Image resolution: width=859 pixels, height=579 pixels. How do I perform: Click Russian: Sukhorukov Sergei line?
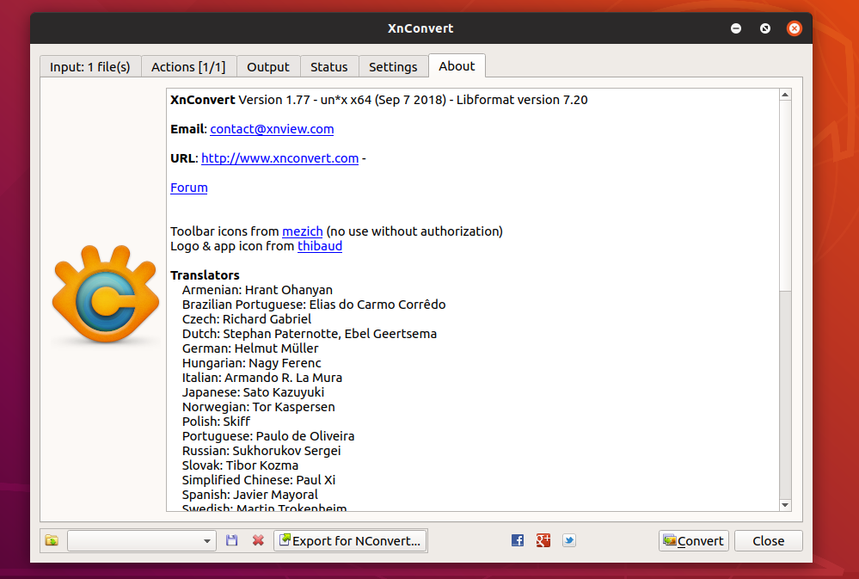pos(261,451)
